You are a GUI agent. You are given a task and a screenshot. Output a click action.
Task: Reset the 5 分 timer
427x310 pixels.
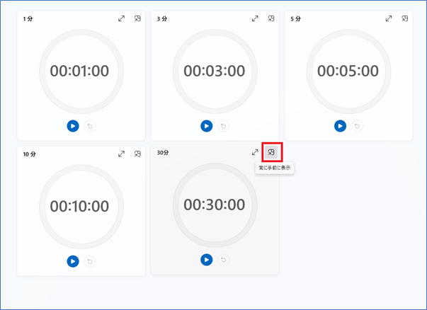point(357,126)
